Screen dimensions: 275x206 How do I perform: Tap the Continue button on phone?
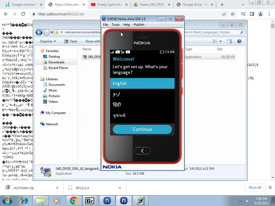142,129
